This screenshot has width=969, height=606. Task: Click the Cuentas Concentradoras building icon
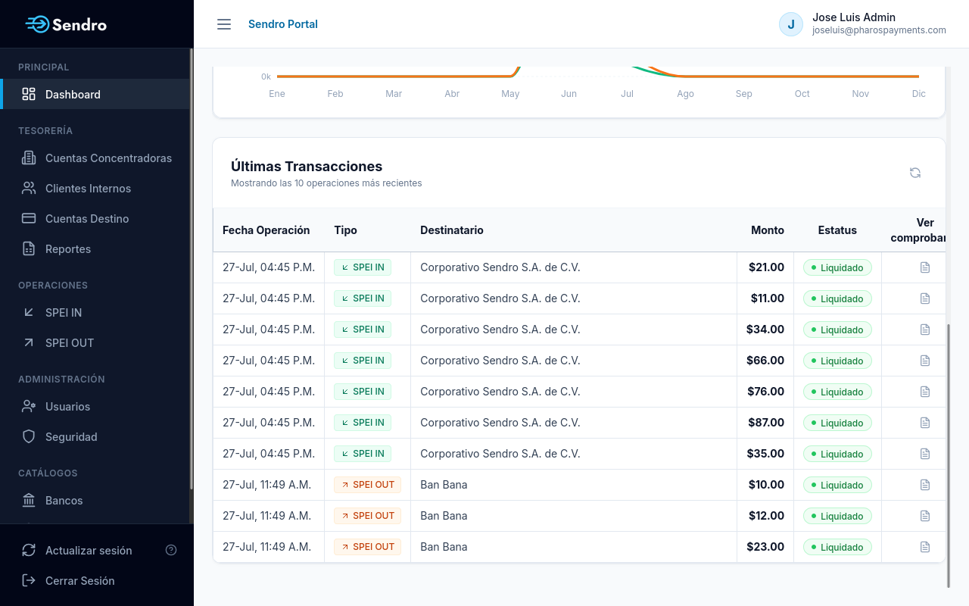coord(29,158)
